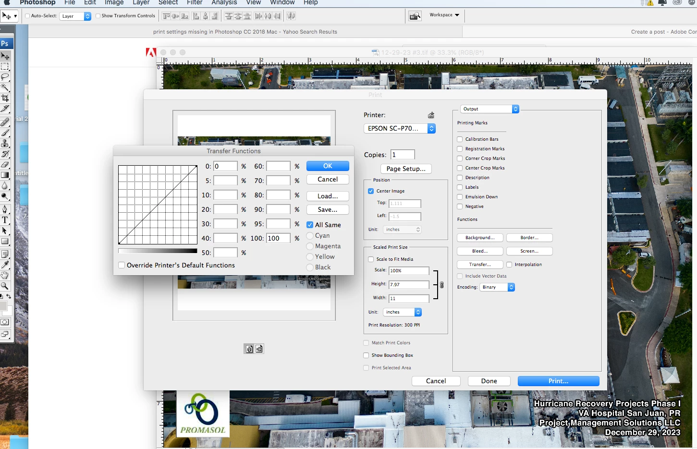Select the Path Selection tool
Viewport: 697px width, 449px height.
tap(5, 231)
